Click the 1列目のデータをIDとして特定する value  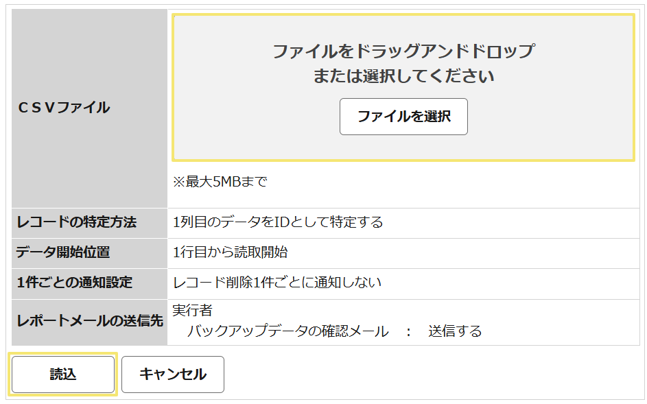click(x=278, y=222)
